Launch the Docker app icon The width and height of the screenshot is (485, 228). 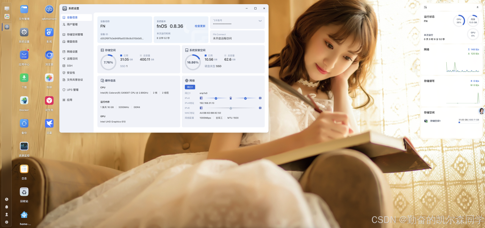tap(24, 100)
